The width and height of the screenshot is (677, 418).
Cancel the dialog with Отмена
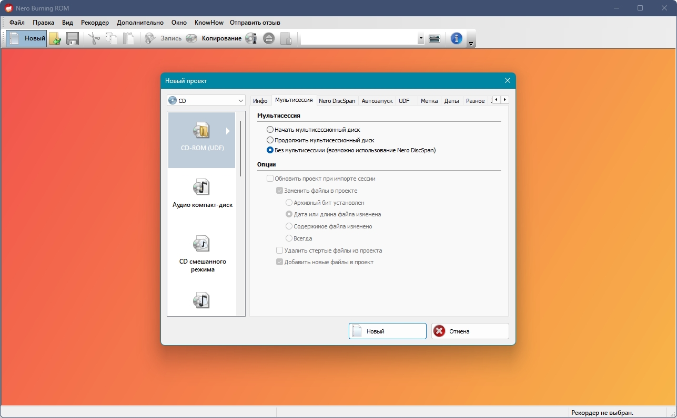point(469,331)
